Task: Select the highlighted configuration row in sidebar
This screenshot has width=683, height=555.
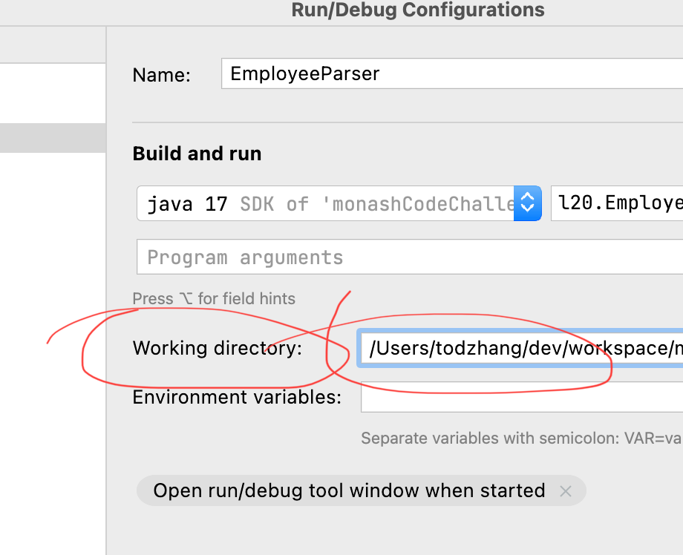Action: pyautogui.click(x=52, y=138)
